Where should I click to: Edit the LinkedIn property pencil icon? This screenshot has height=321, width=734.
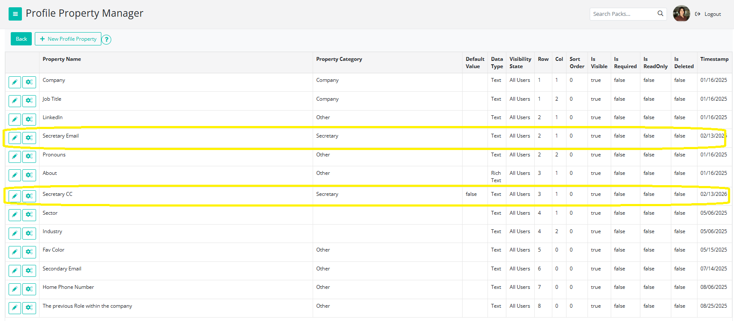point(15,120)
